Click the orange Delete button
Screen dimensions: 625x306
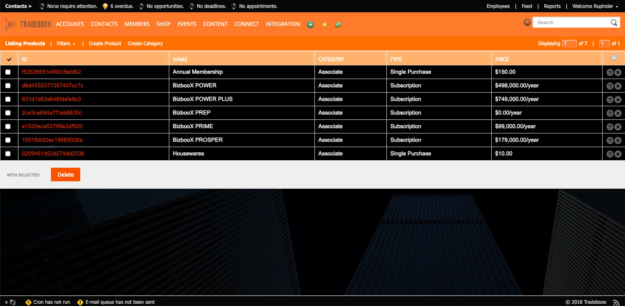click(x=65, y=174)
